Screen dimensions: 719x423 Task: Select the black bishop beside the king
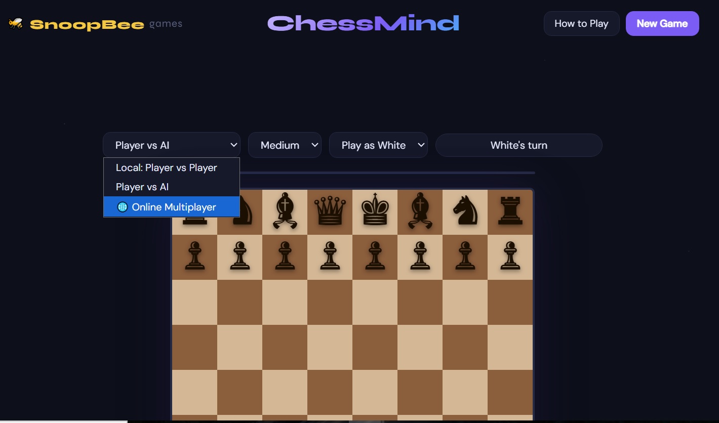(x=420, y=210)
